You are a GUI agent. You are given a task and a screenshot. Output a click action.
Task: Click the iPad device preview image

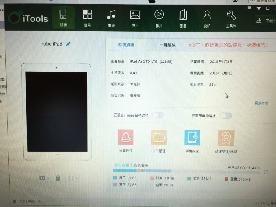[56, 112]
